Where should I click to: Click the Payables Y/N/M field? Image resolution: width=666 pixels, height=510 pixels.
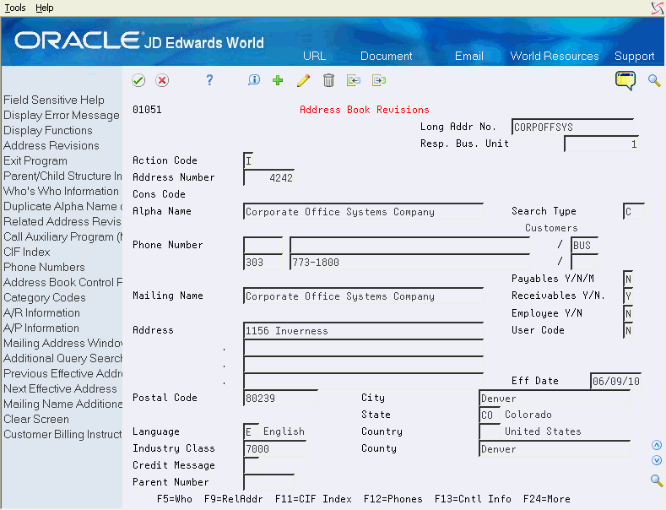[x=628, y=279]
